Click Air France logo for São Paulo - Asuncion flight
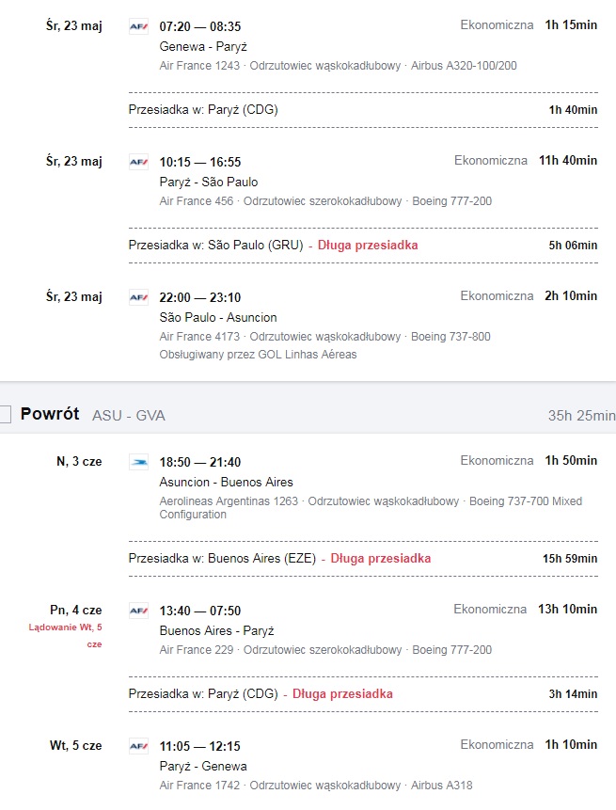The image size is (616, 810). (x=138, y=297)
